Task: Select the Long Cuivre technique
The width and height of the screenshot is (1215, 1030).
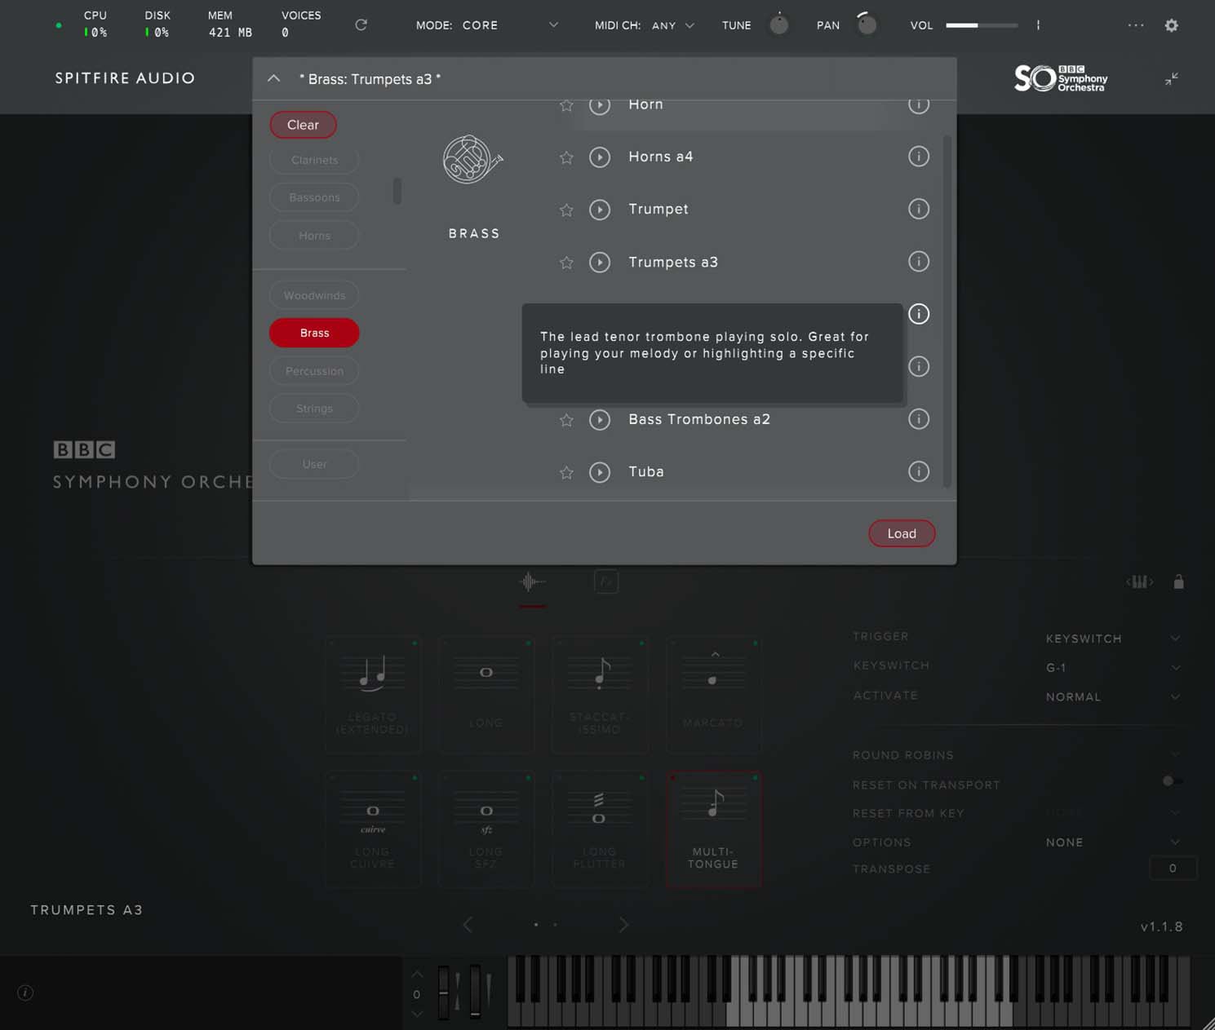Action: (373, 829)
